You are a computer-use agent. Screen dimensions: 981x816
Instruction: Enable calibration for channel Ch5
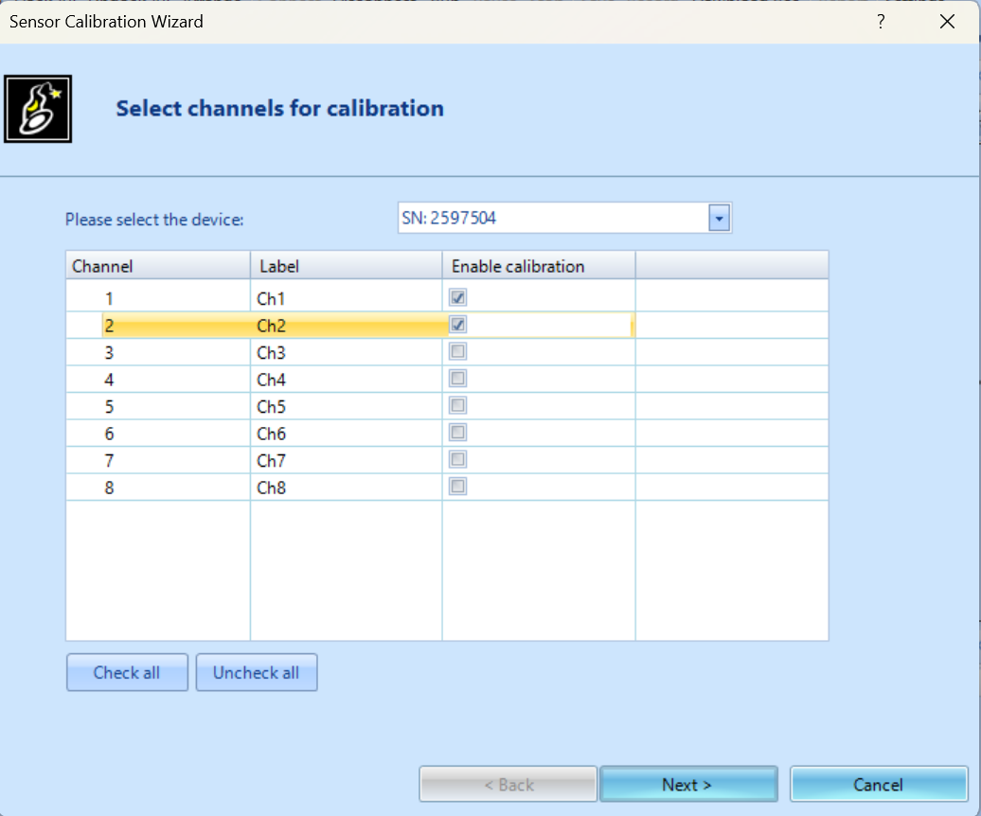(x=458, y=406)
